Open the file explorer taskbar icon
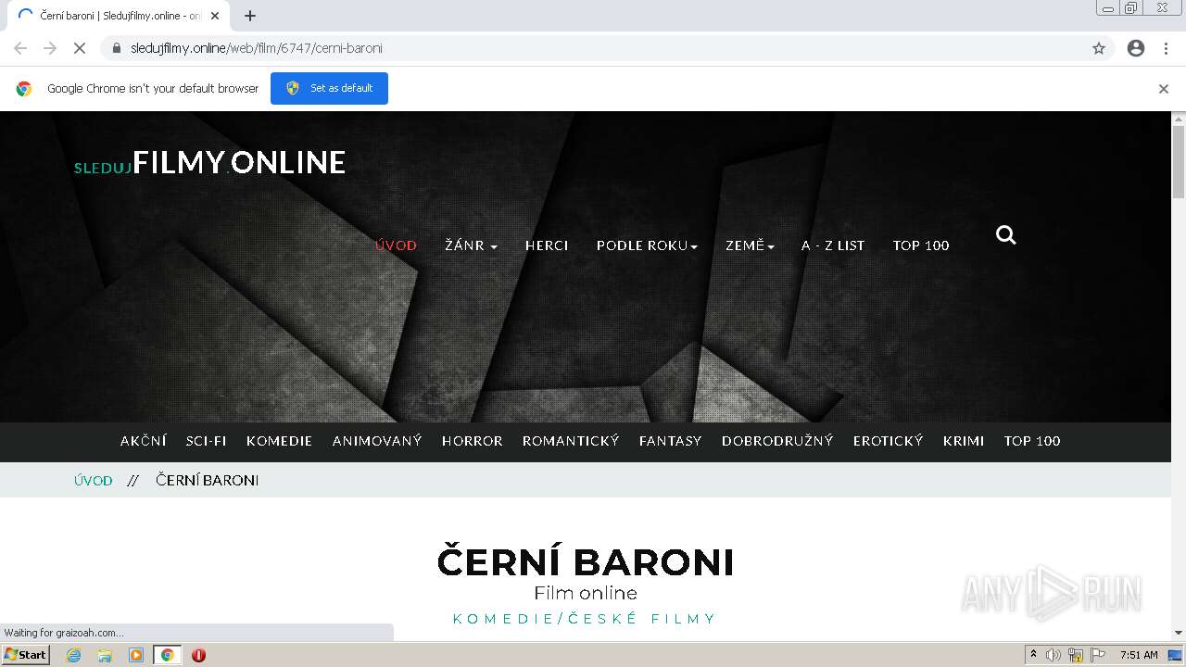 click(105, 655)
